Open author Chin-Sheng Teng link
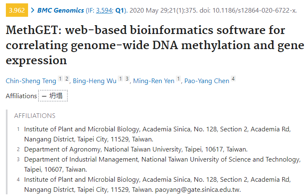The width and height of the screenshot is (307, 196). pyautogui.click(x=31, y=81)
